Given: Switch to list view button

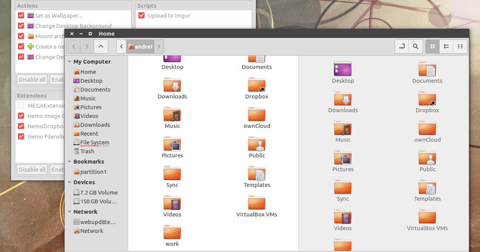Looking at the screenshot, I should click(446, 46).
